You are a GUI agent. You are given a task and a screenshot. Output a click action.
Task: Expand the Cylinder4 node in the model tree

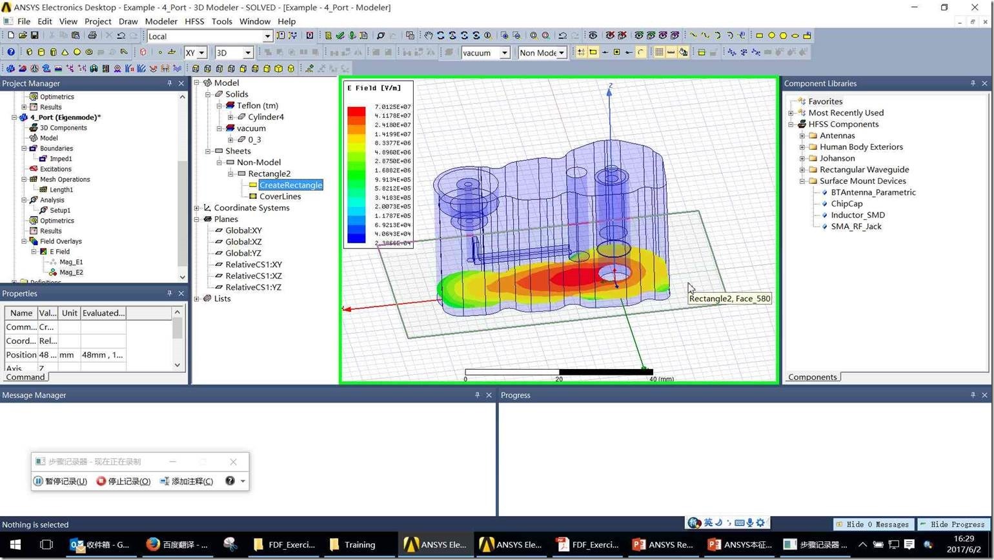pyautogui.click(x=230, y=117)
